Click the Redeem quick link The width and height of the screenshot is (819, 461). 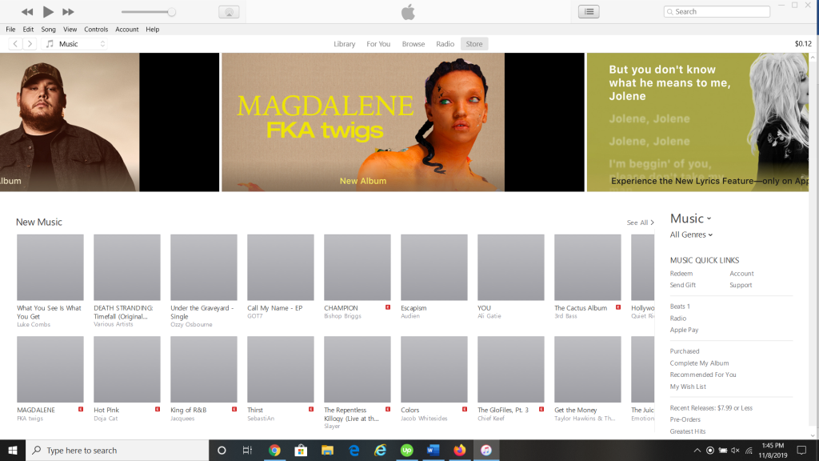tap(681, 274)
